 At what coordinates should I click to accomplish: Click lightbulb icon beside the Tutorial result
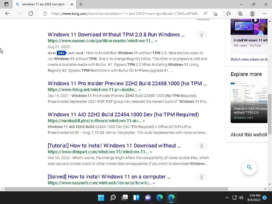click(x=201, y=146)
